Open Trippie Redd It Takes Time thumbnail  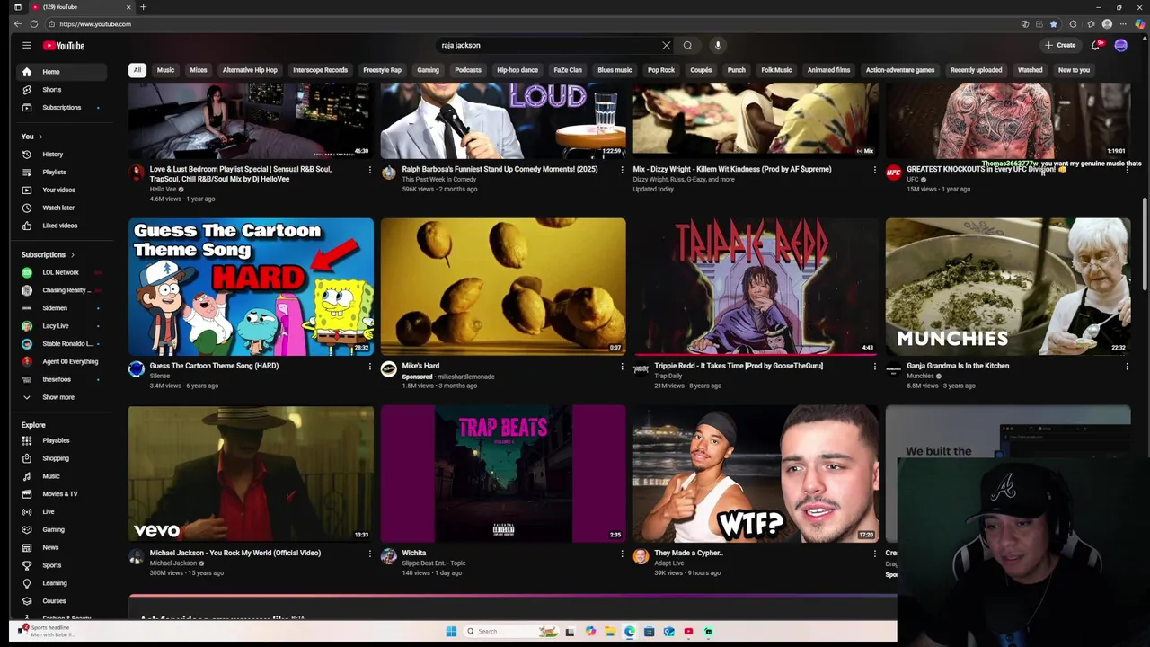756,287
